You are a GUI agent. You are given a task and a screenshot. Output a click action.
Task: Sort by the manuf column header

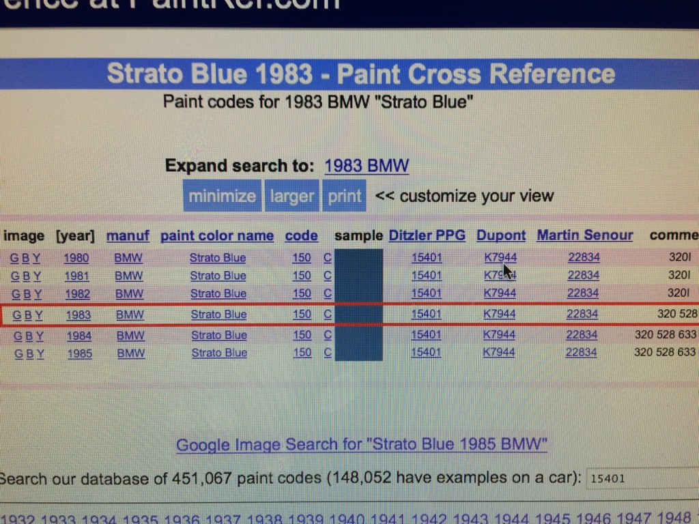click(x=128, y=236)
